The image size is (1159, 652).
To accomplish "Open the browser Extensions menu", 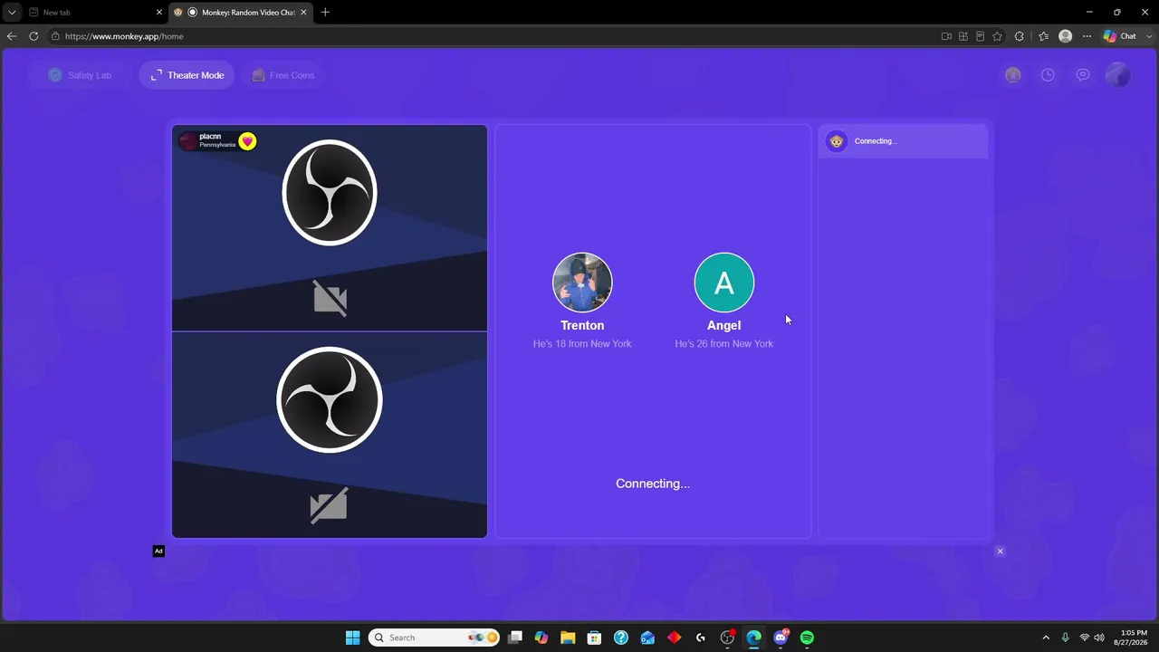I will [1020, 36].
